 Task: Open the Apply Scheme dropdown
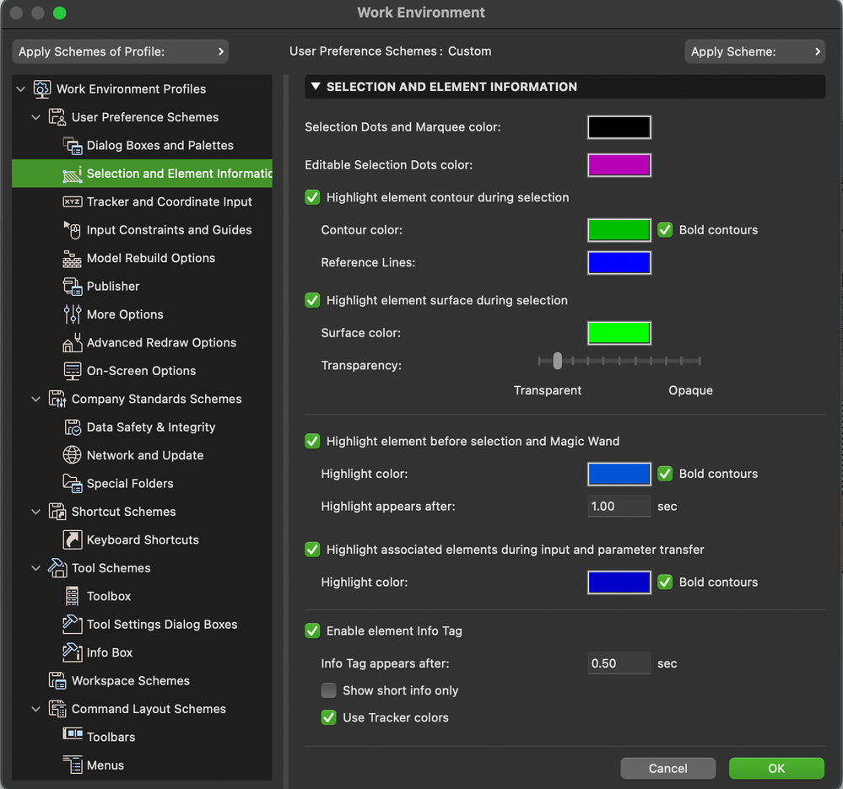(x=754, y=51)
